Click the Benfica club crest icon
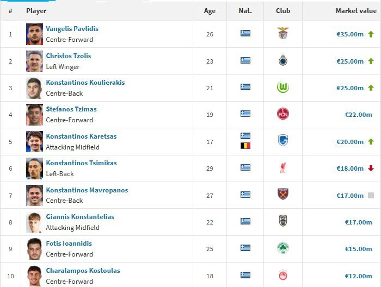The width and height of the screenshot is (381, 287). click(283, 34)
